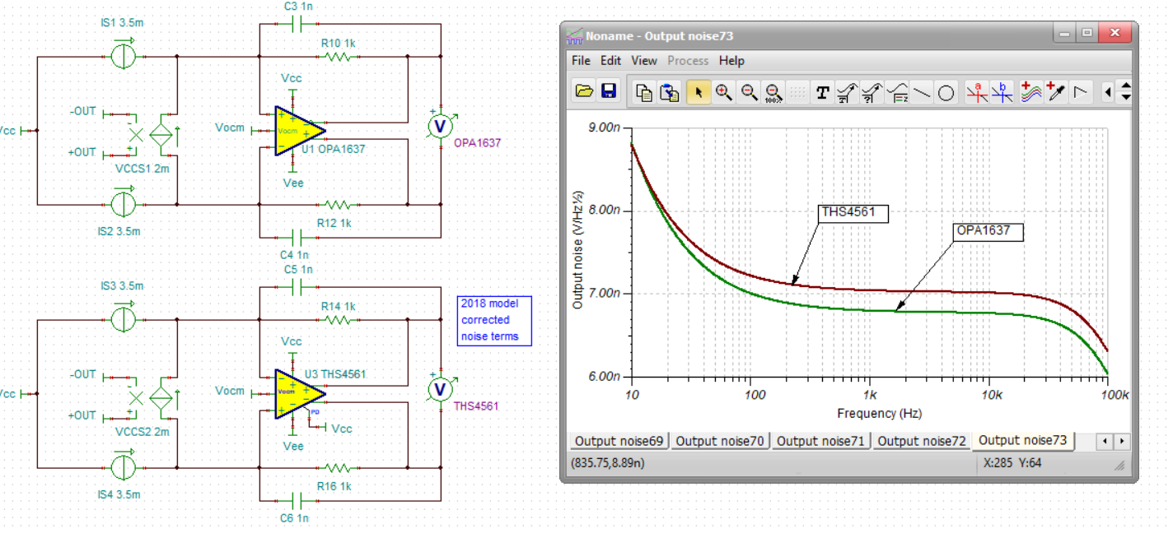Click toolbar scroll-left arrow

[1107, 92]
